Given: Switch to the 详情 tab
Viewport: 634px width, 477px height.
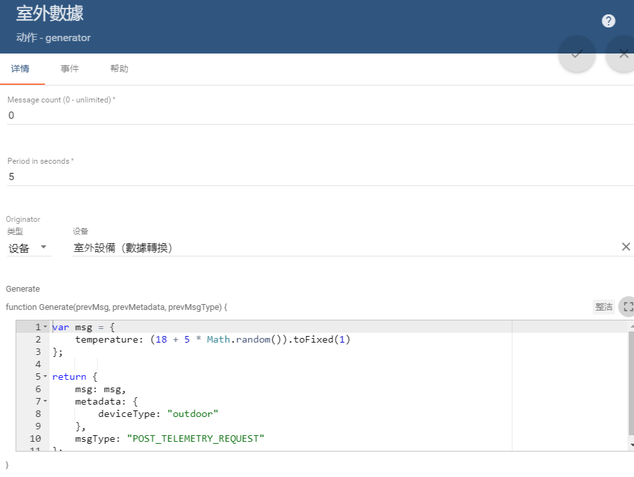Looking at the screenshot, I should click(x=20, y=69).
